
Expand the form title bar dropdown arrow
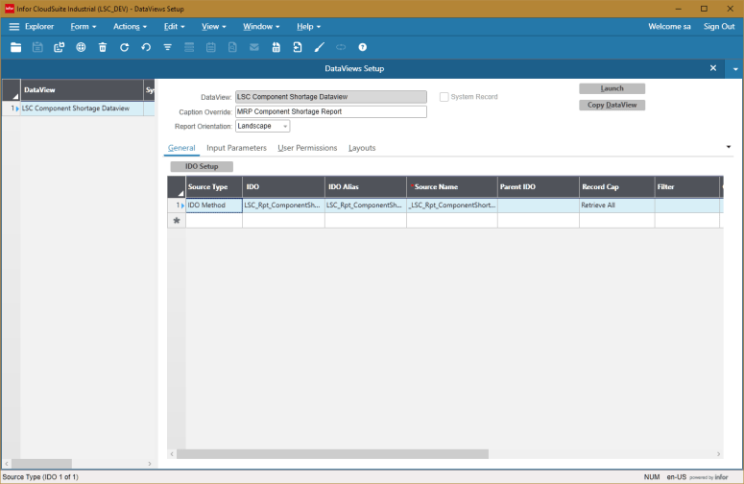coord(735,69)
